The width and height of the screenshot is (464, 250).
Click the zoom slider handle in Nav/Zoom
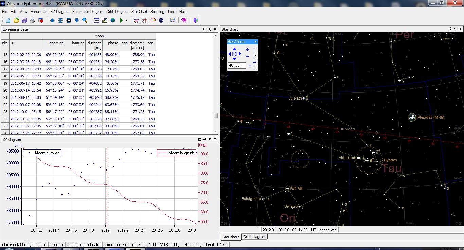tap(254, 62)
